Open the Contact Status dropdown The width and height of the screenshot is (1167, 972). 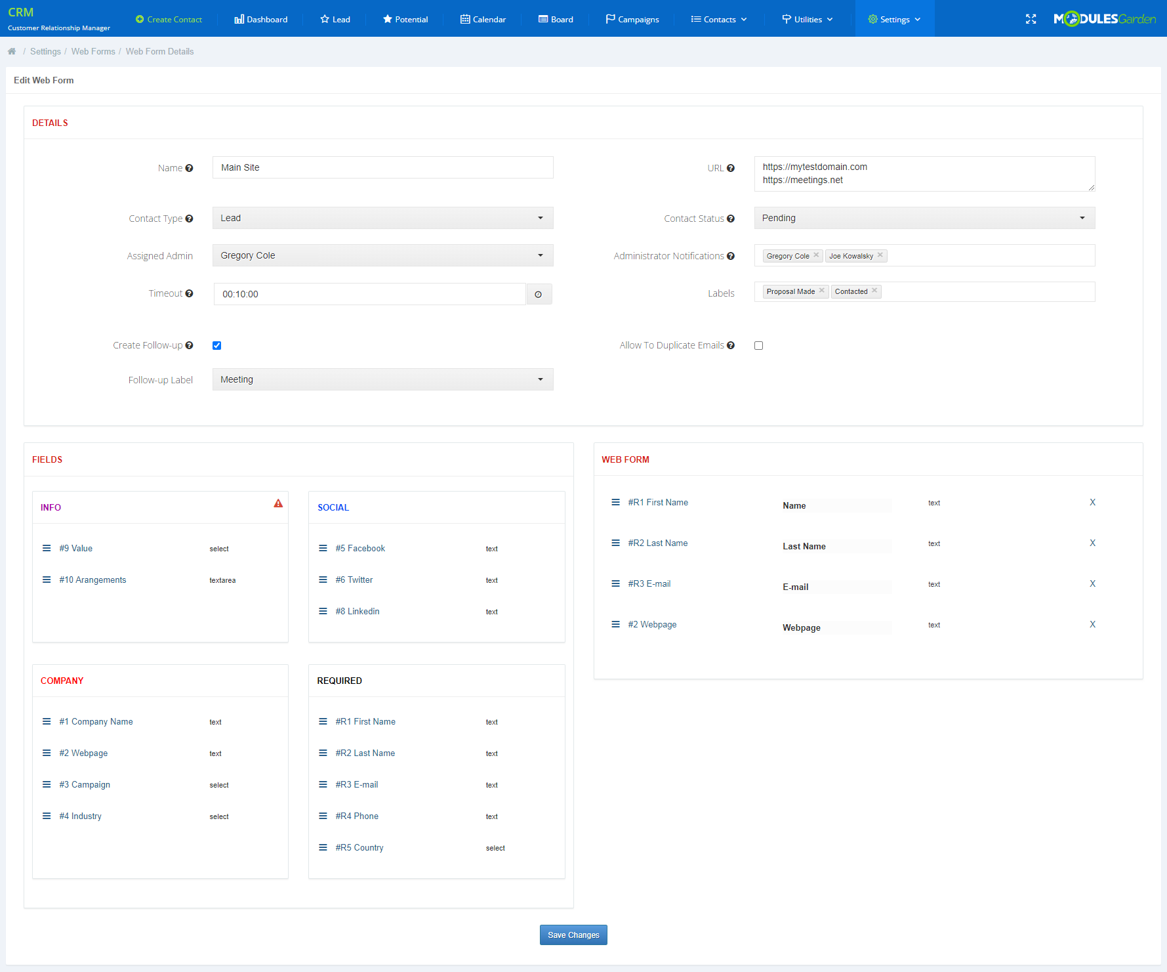tap(924, 218)
